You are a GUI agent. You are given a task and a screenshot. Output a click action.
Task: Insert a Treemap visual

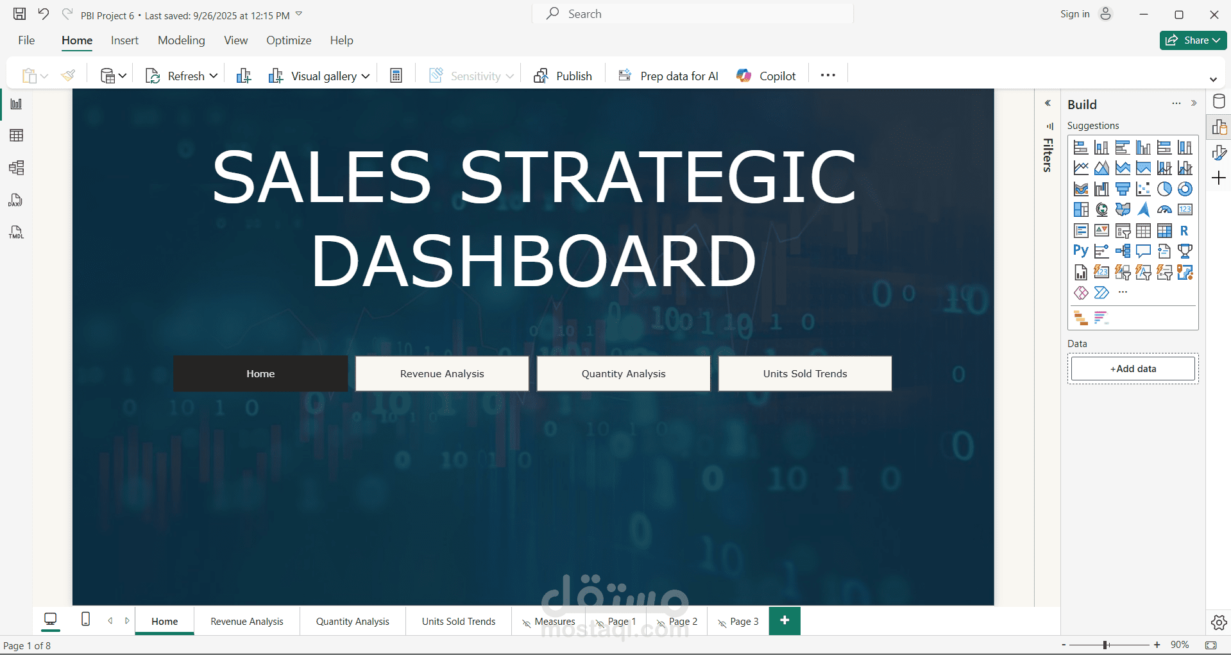click(1081, 210)
